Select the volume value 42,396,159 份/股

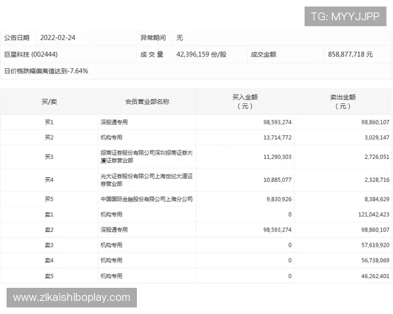click(201, 54)
